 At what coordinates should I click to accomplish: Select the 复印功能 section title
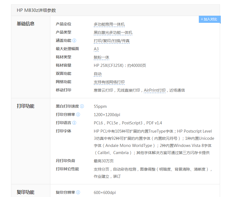26,192
